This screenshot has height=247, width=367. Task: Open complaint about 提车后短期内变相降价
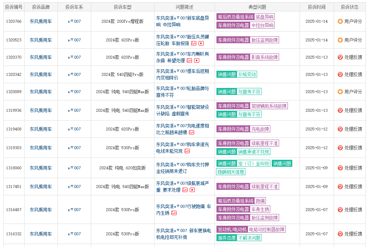tap(182, 74)
